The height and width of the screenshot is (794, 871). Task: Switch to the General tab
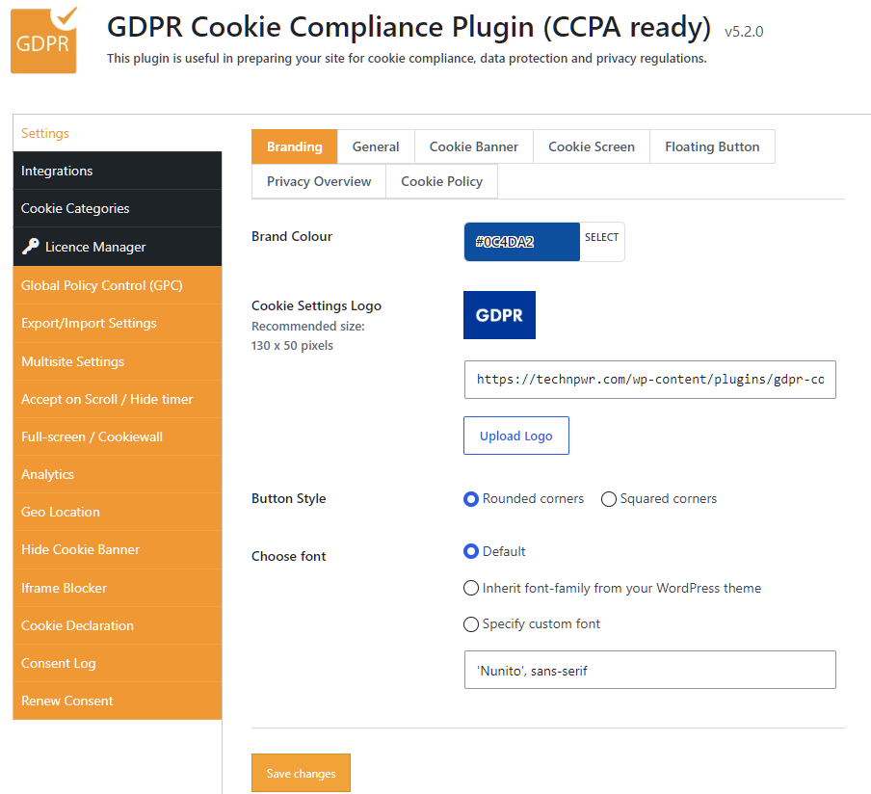pyautogui.click(x=376, y=146)
